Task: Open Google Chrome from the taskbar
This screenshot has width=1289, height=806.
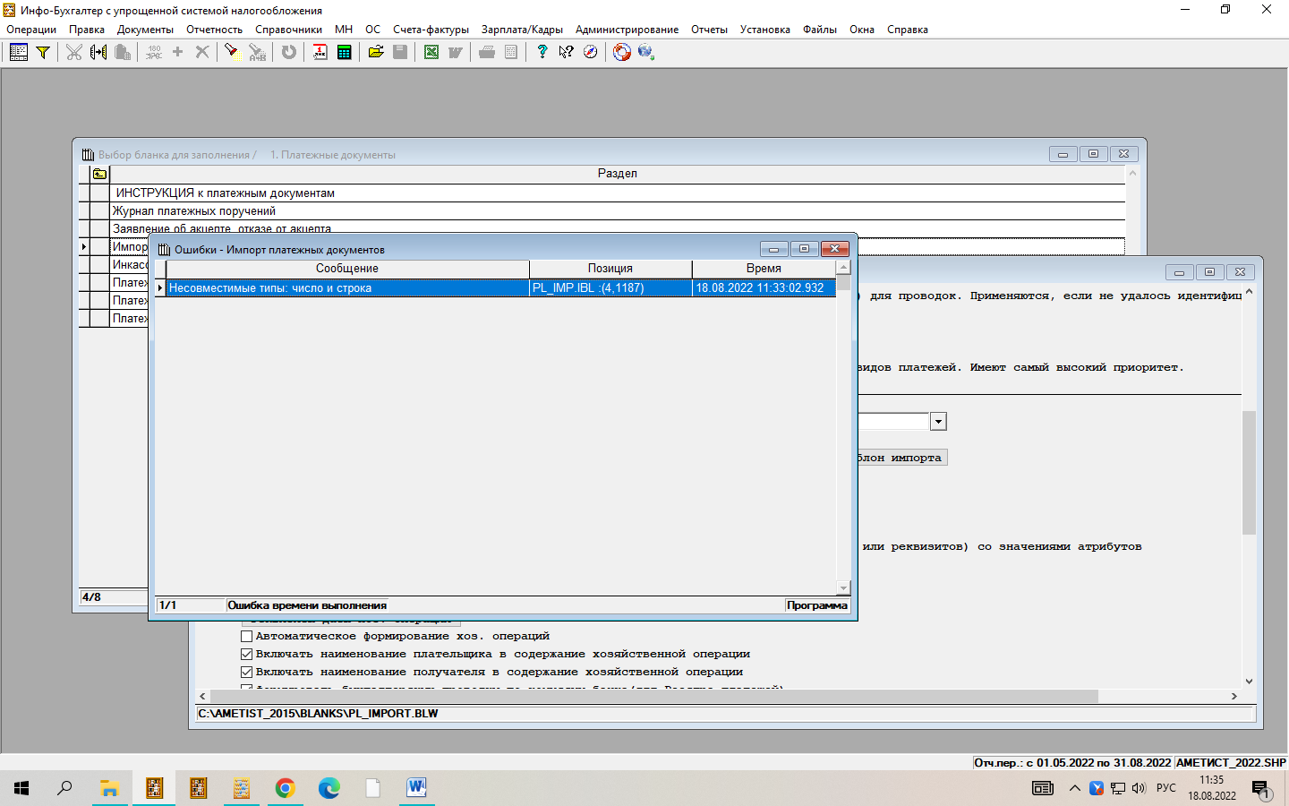Action: pyautogui.click(x=285, y=788)
